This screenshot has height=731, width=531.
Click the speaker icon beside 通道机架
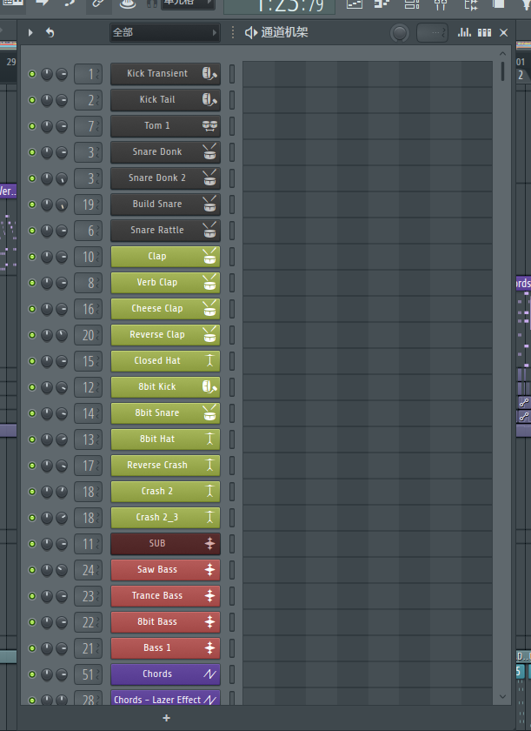(x=250, y=33)
